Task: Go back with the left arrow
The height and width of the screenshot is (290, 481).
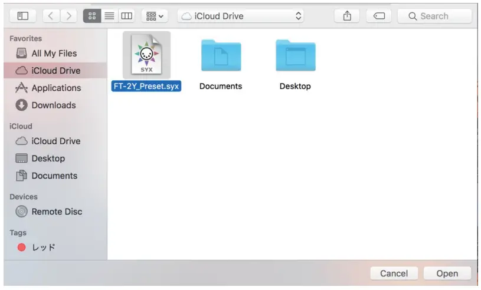Action: (x=51, y=16)
